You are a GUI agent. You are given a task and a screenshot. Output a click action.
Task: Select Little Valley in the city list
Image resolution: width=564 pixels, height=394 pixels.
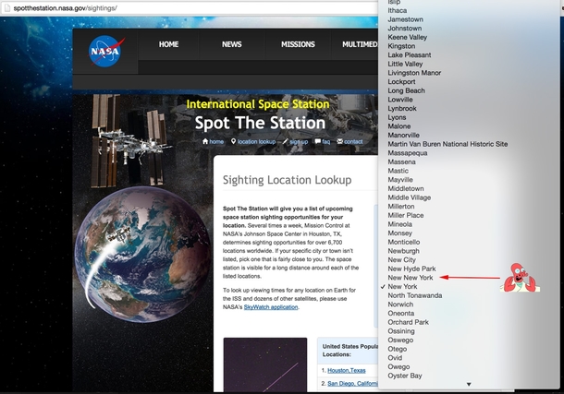[405, 64]
